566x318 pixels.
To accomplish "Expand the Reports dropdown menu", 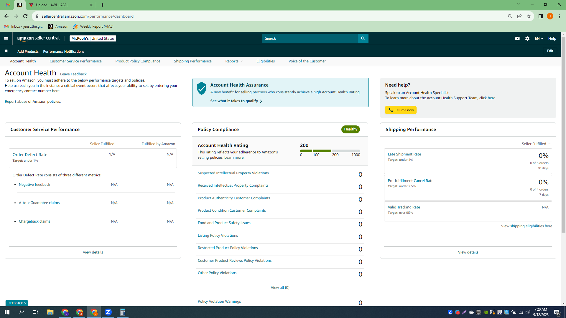I will pos(234,61).
